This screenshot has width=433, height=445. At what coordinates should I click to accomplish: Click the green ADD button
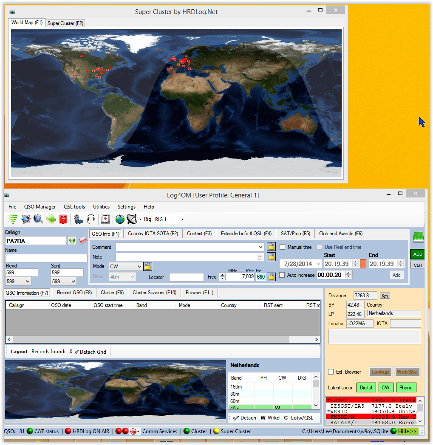click(x=417, y=254)
